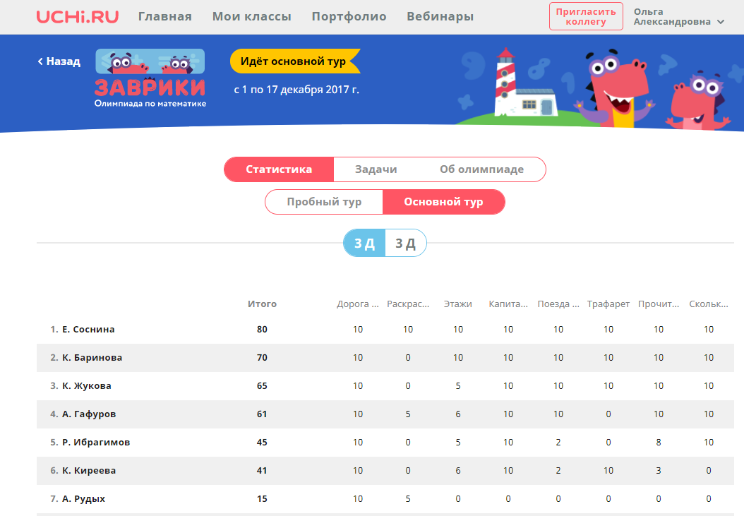Click the Пригласить коллегу button

(586, 17)
